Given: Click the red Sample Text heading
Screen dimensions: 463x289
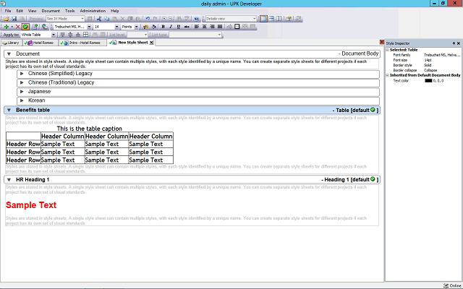Looking at the screenshot, I should tap(31, 205).
